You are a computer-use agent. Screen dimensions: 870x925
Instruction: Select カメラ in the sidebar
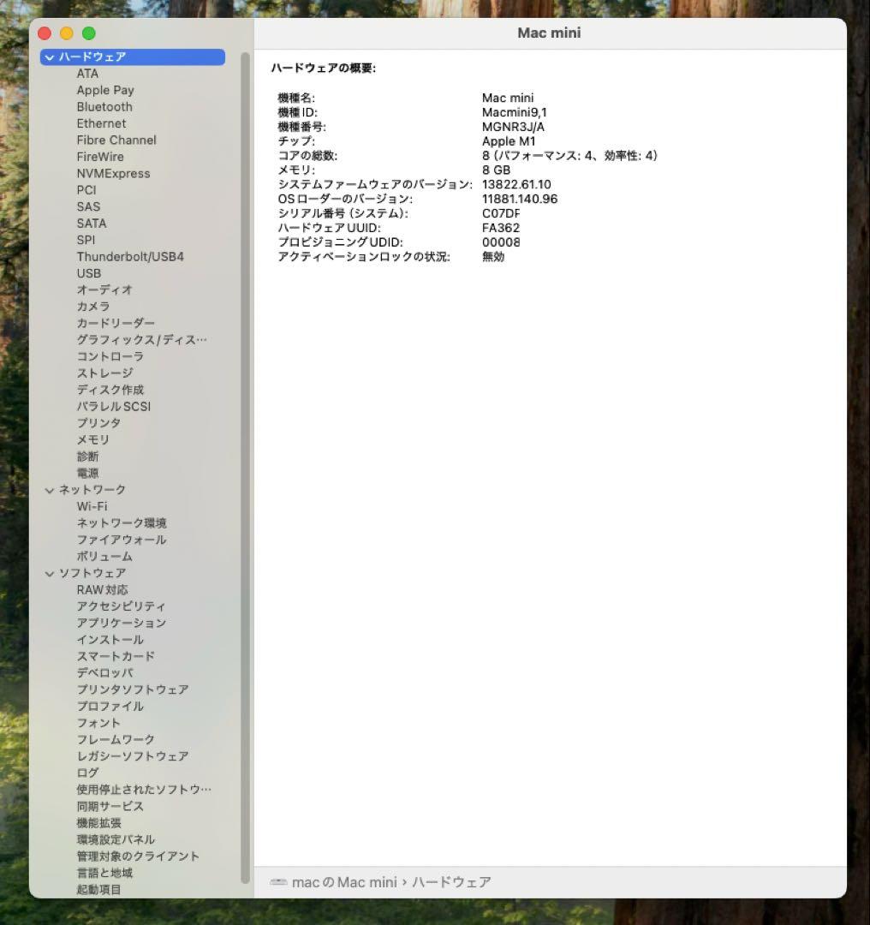(x=93, y=306)
